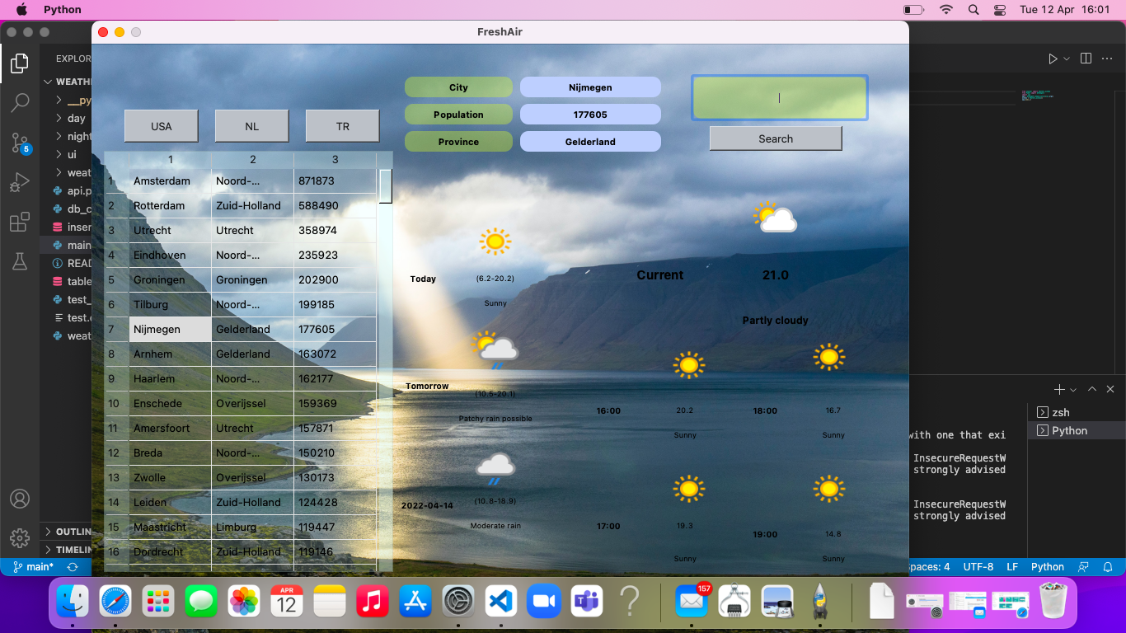Image resolution: width=1126 pixels, height=633 pixels.
Task: Expand the night folder in Explorer
Action: point(68,136)
